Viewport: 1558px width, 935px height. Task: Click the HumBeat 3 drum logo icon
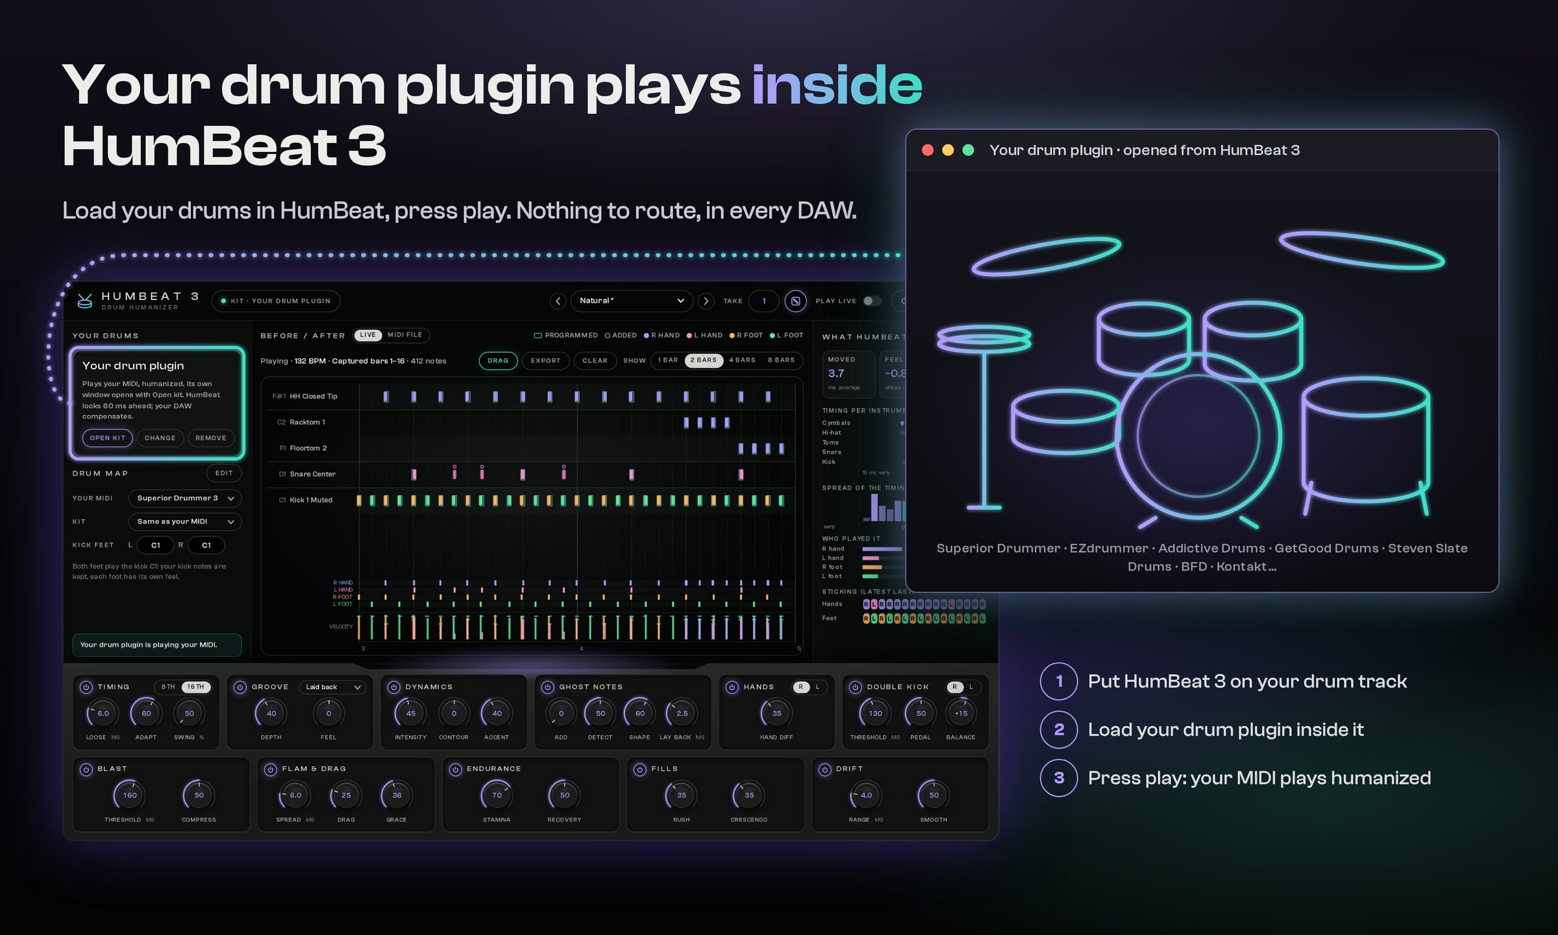click(x=85, y=301)
